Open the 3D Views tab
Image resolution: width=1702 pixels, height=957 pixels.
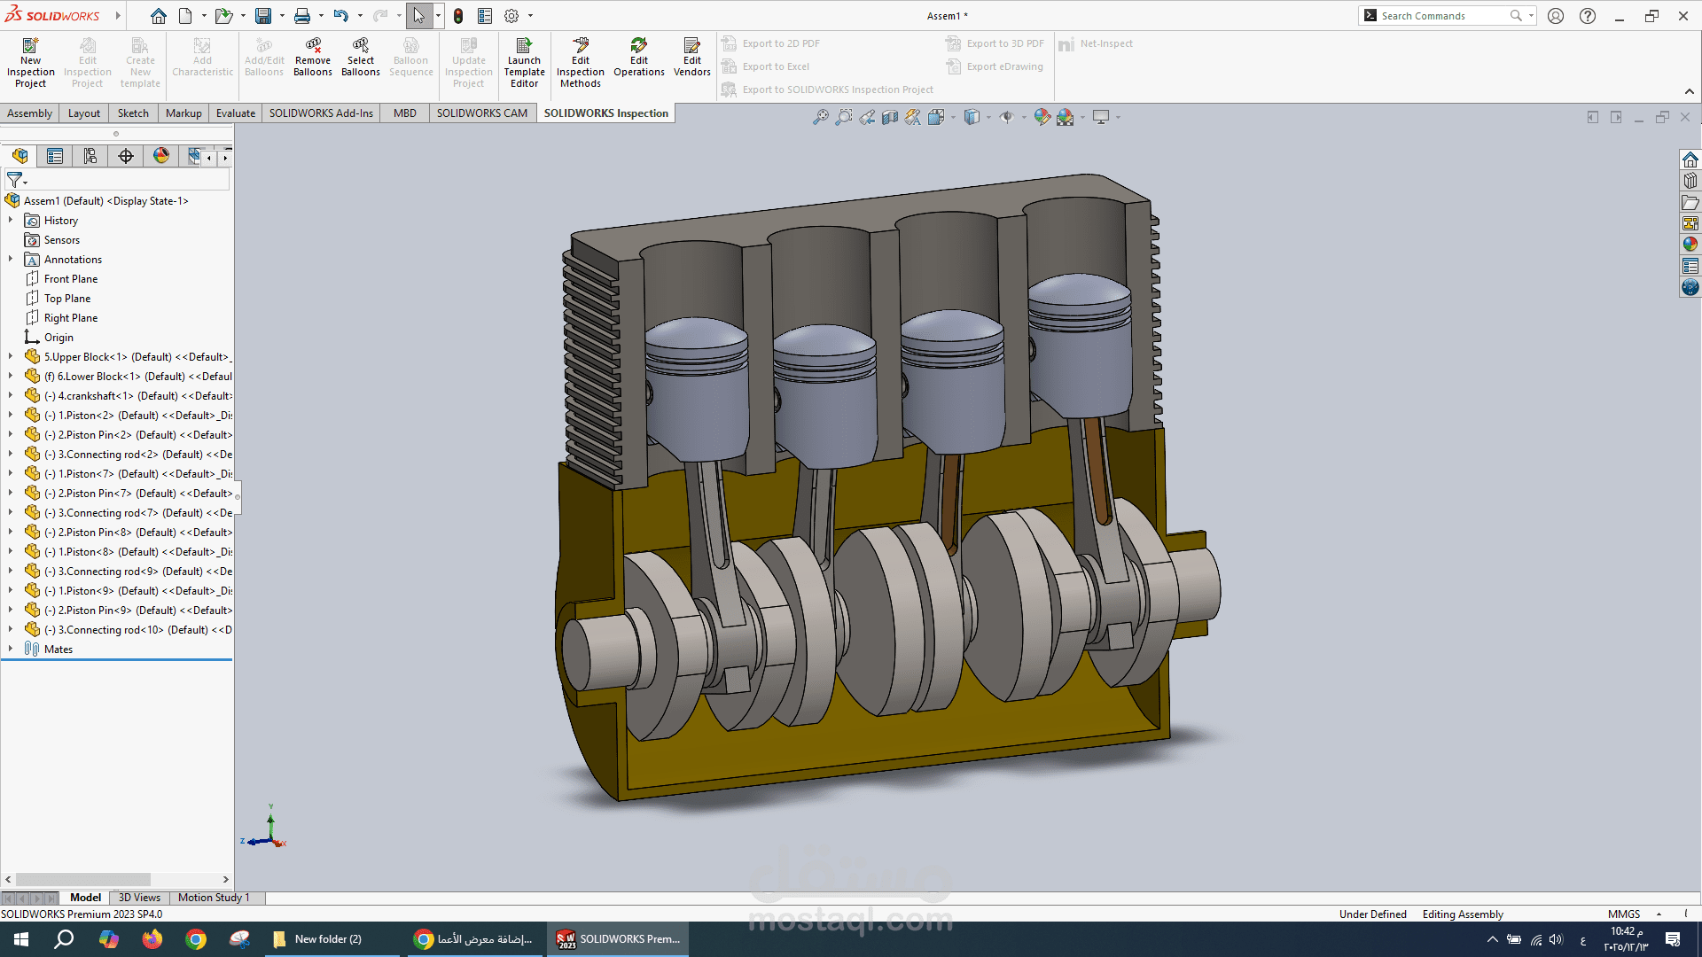point(139,898)
